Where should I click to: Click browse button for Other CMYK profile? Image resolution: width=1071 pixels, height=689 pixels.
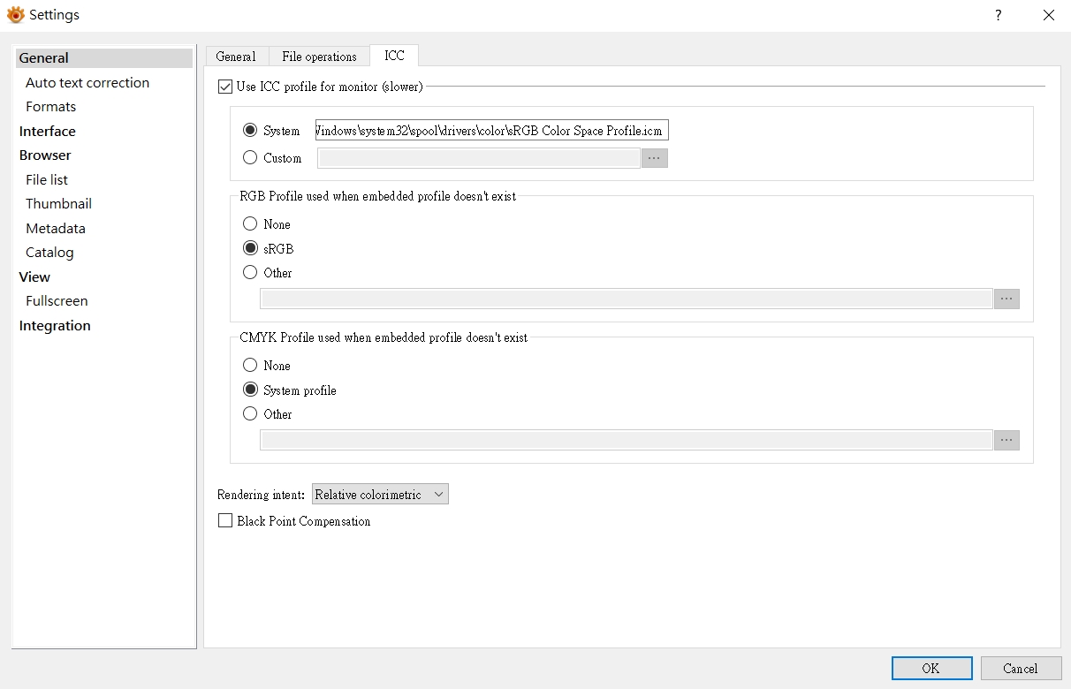pos(1006,440)
